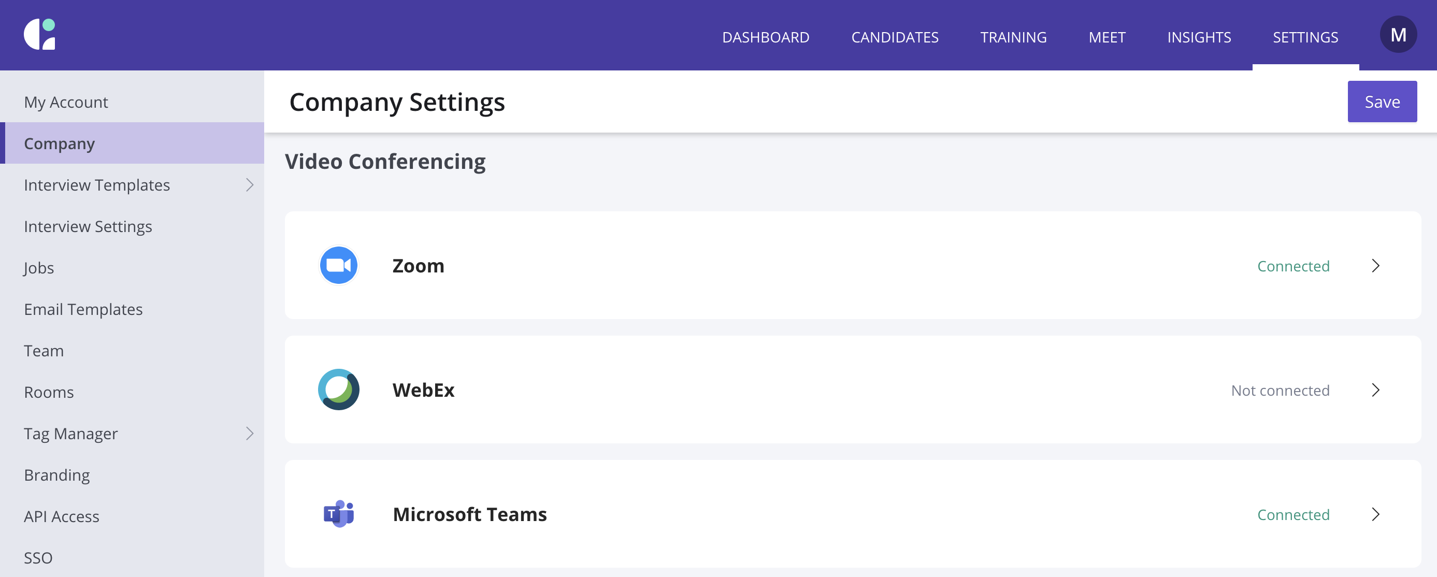Connect WebEx by clicking Not connected
Screen dimensions: 1437x577
(1280, 390)
